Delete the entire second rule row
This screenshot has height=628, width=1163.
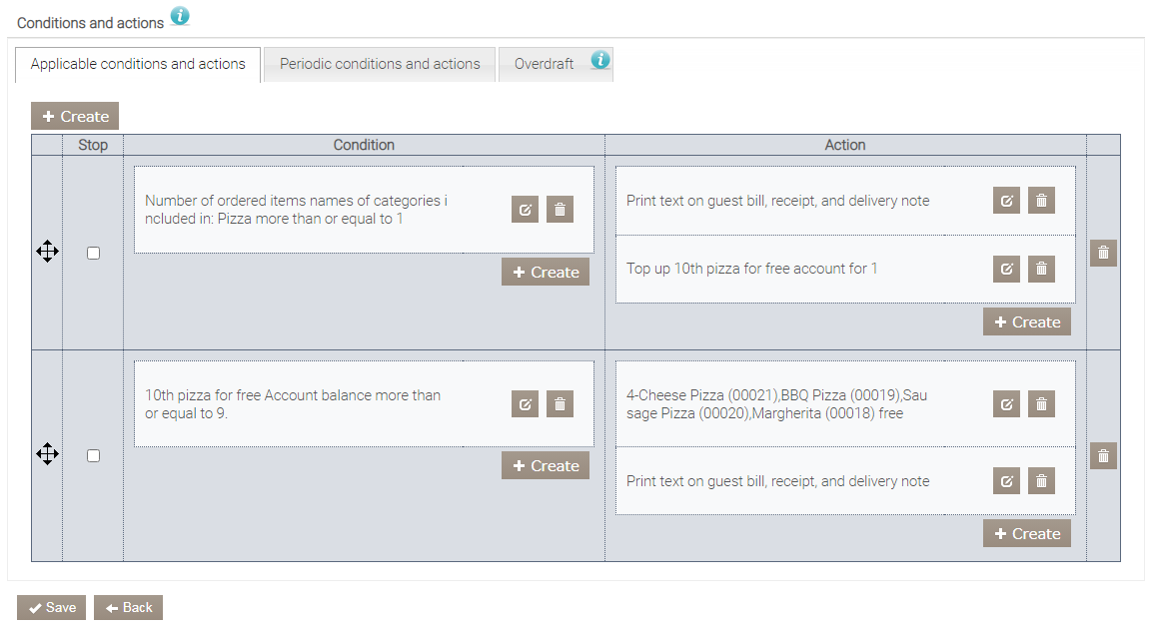pos(1104,456)
